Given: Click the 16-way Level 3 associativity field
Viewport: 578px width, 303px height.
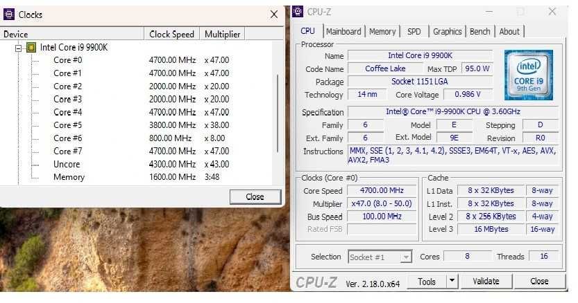Looking at the screenshot, I should (542, 229).
